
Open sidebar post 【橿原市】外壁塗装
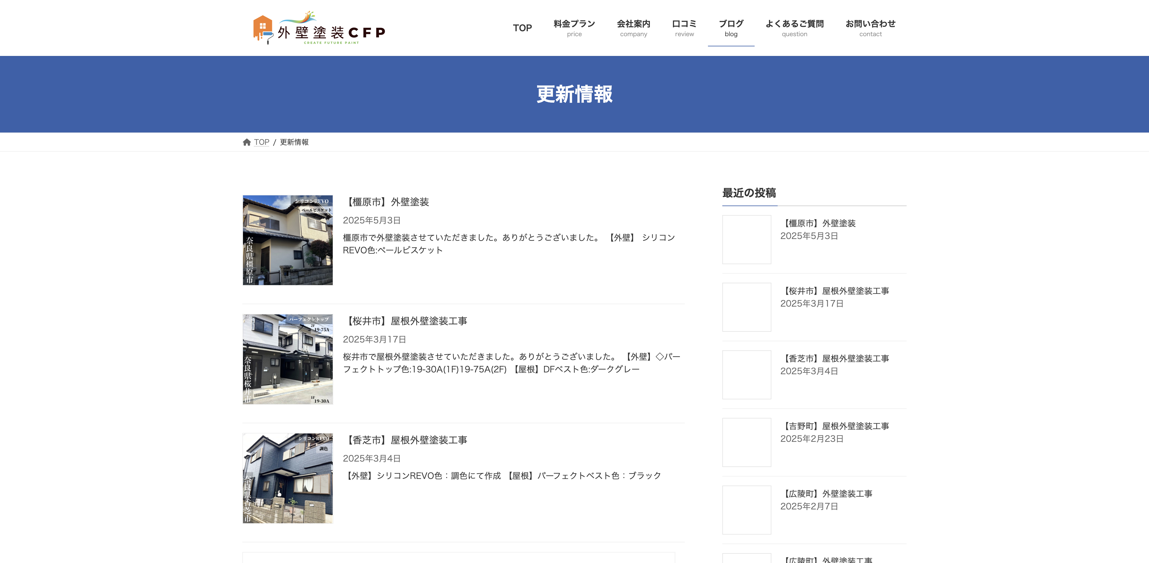pos(818,223)
